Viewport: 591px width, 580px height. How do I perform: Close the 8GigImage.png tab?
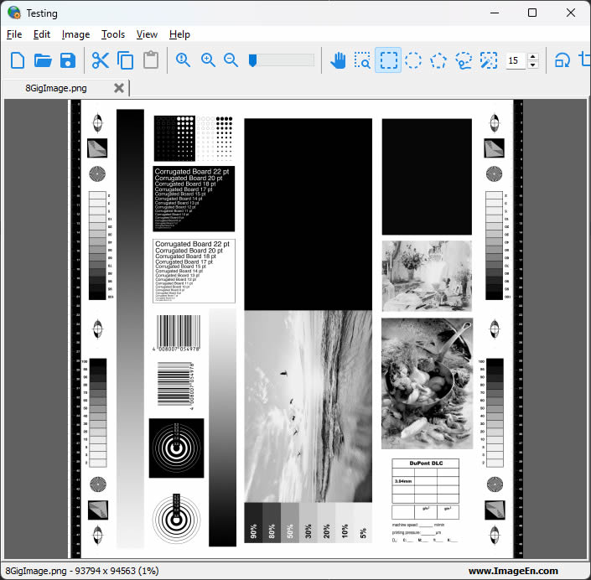[x=119, y=88]
